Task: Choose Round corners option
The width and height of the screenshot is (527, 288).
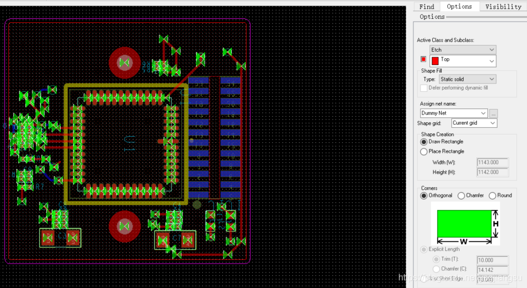Action: pos(492,196)
